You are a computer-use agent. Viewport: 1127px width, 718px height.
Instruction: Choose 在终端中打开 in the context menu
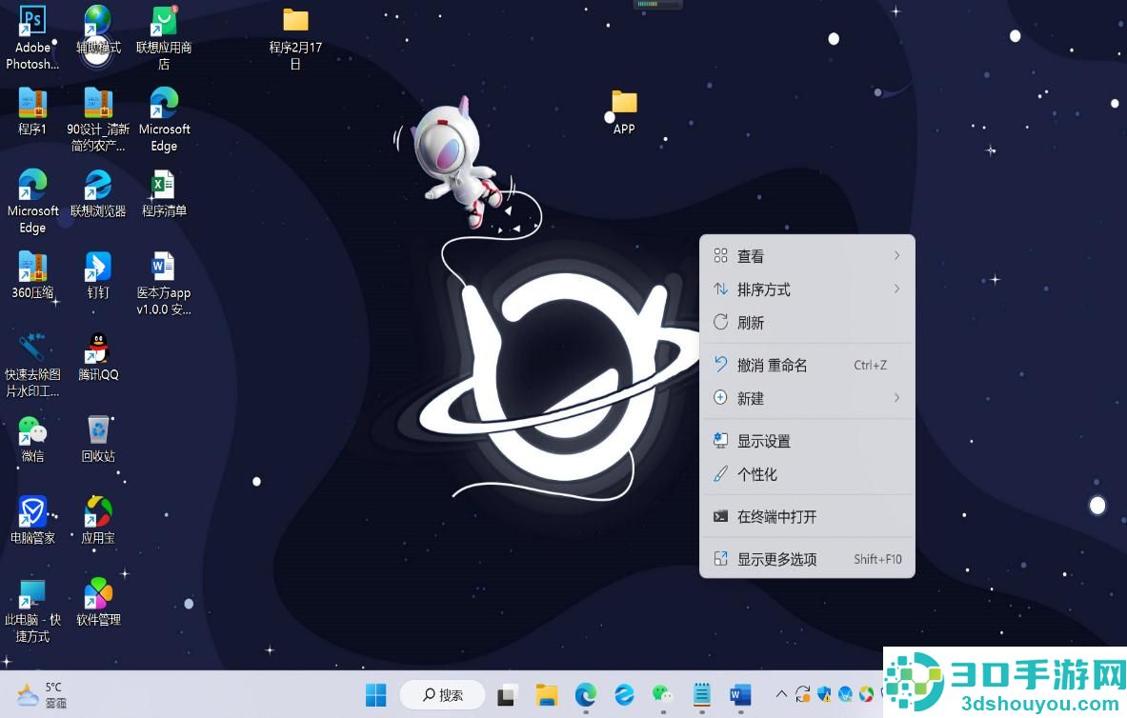[807, 517]
